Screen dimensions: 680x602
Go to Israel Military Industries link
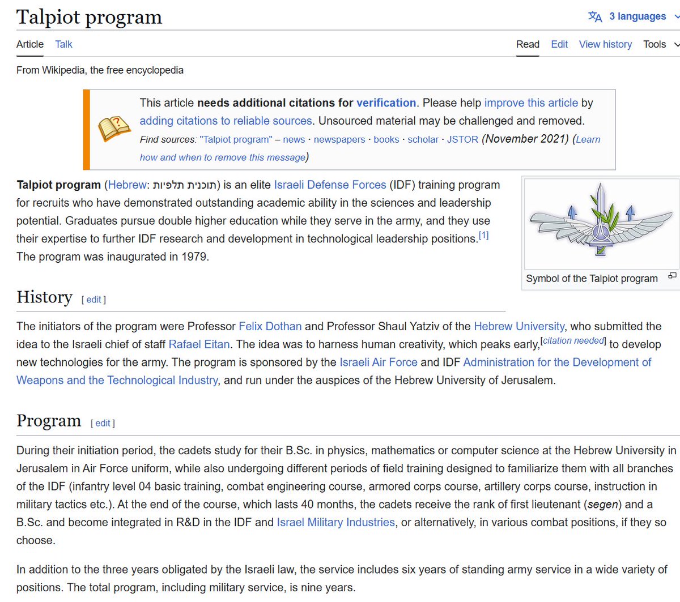coord(335,522)
